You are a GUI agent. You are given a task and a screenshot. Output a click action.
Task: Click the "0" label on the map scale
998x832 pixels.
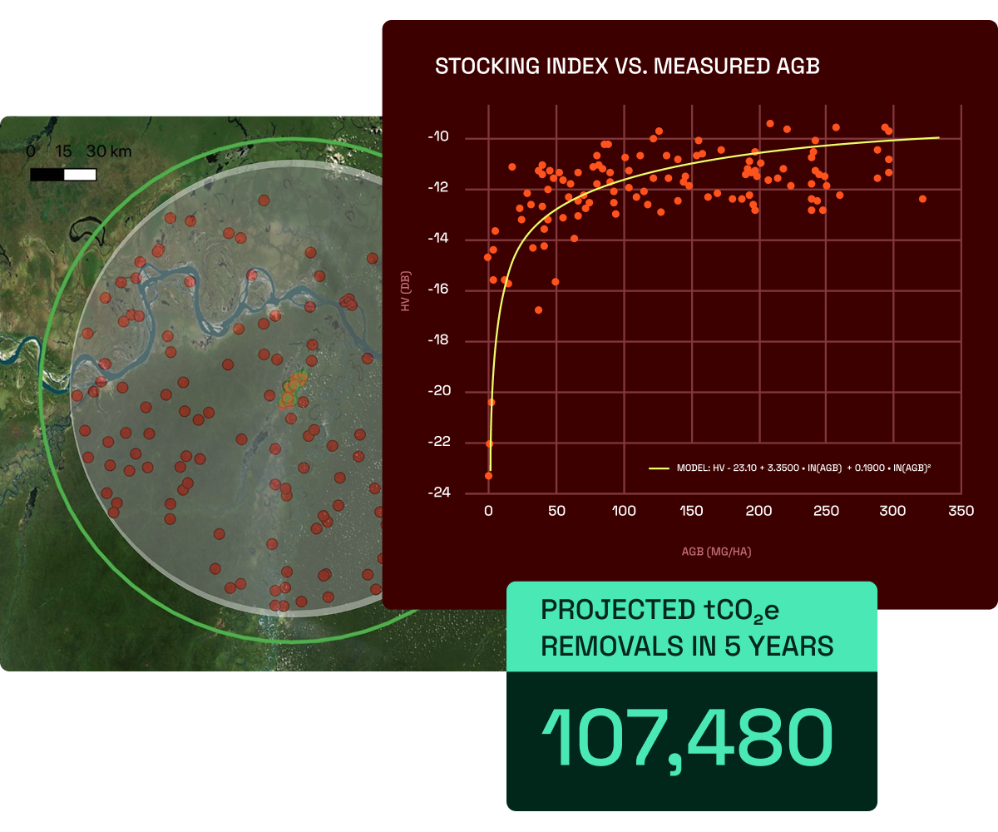(31, 152)
